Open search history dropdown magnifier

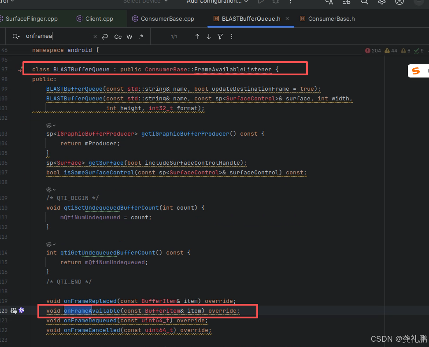[16, 37]
